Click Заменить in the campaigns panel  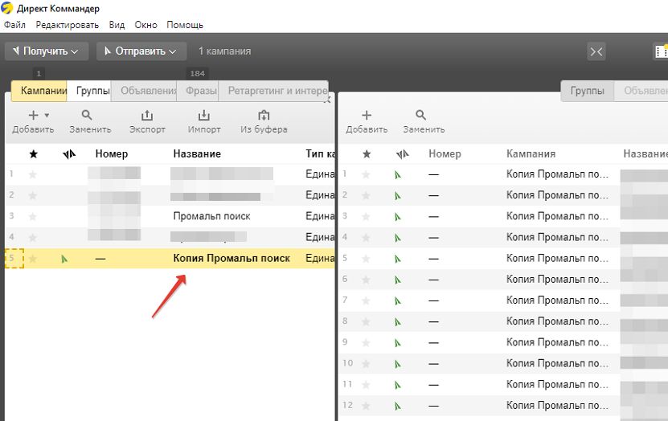point(90,122)
